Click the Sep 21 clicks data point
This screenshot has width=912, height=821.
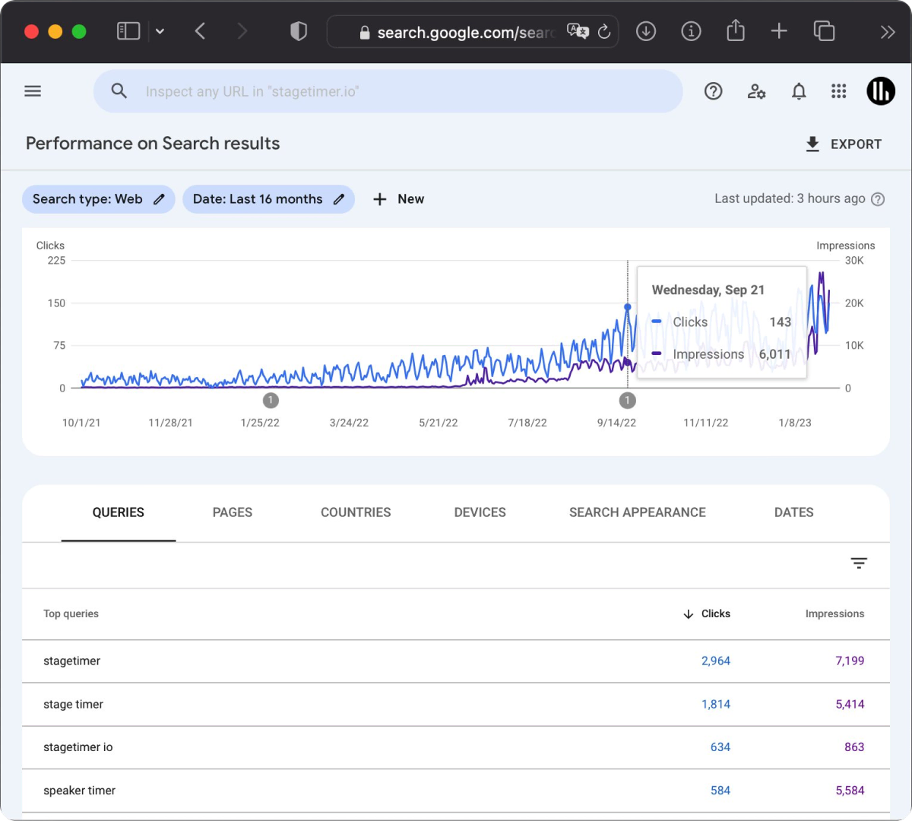[628, 307]
